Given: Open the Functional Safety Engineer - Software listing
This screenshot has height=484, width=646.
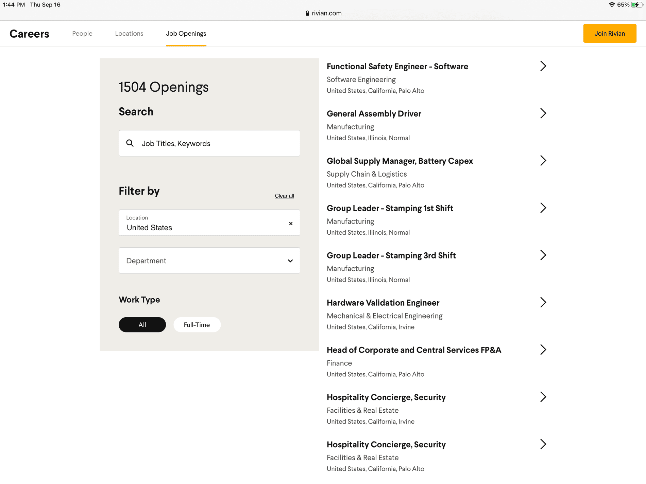Looking at the screenshot, I should pos(397,66).
